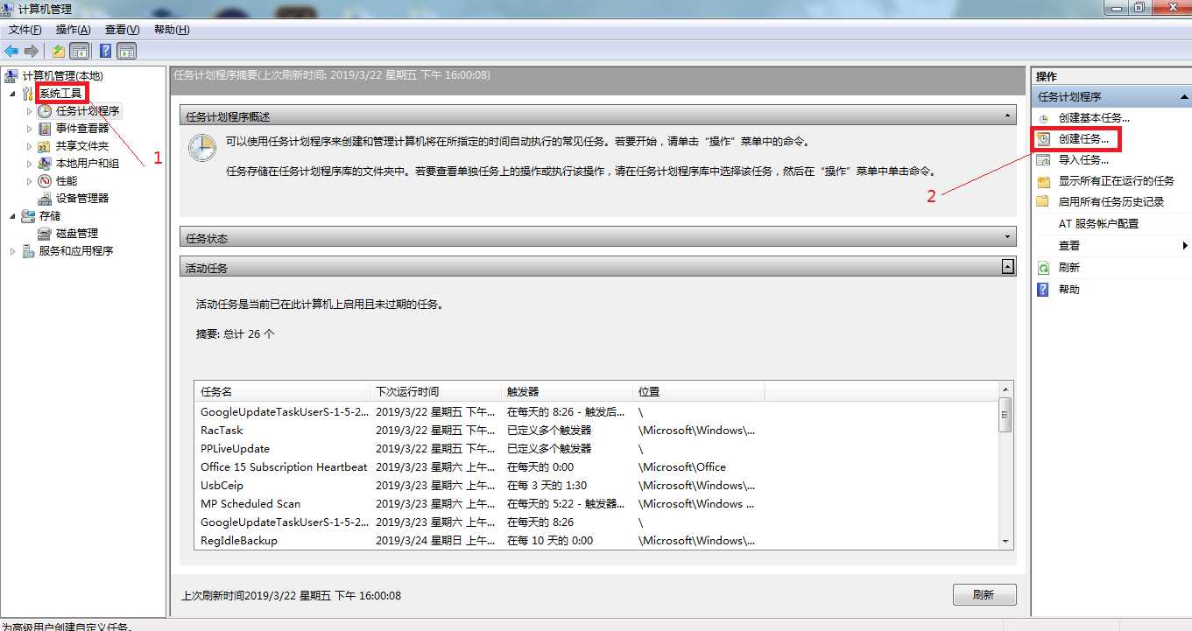Go up one level via folder icon
The image size is (1192, 631).
click(59, 51)
